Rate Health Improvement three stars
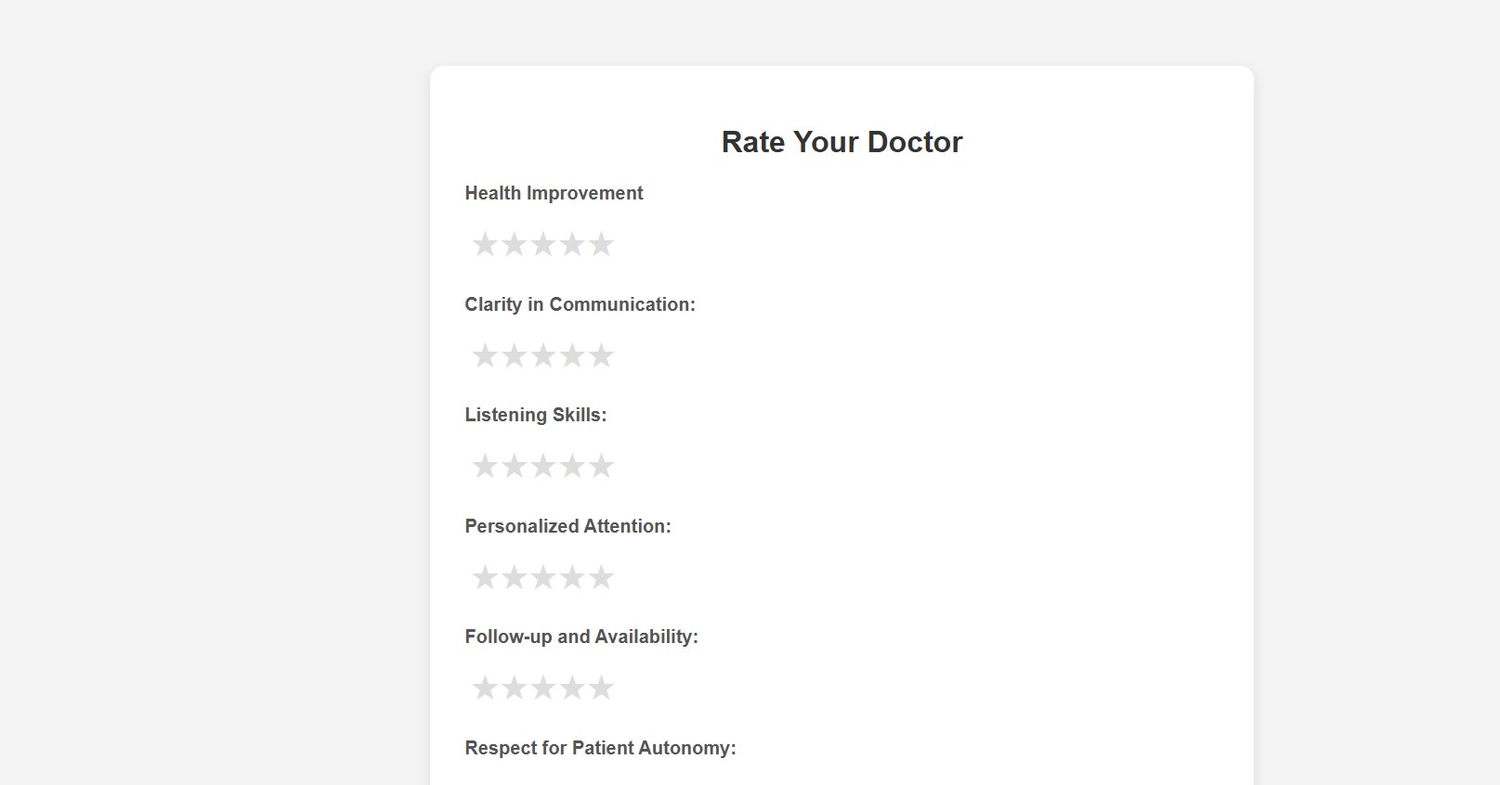Viewport: 1500px width, 785px height. 543,244
